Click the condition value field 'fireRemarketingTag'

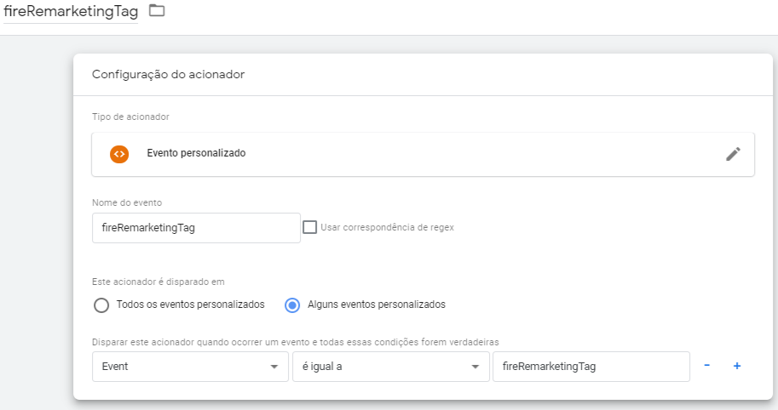(591, 367)
